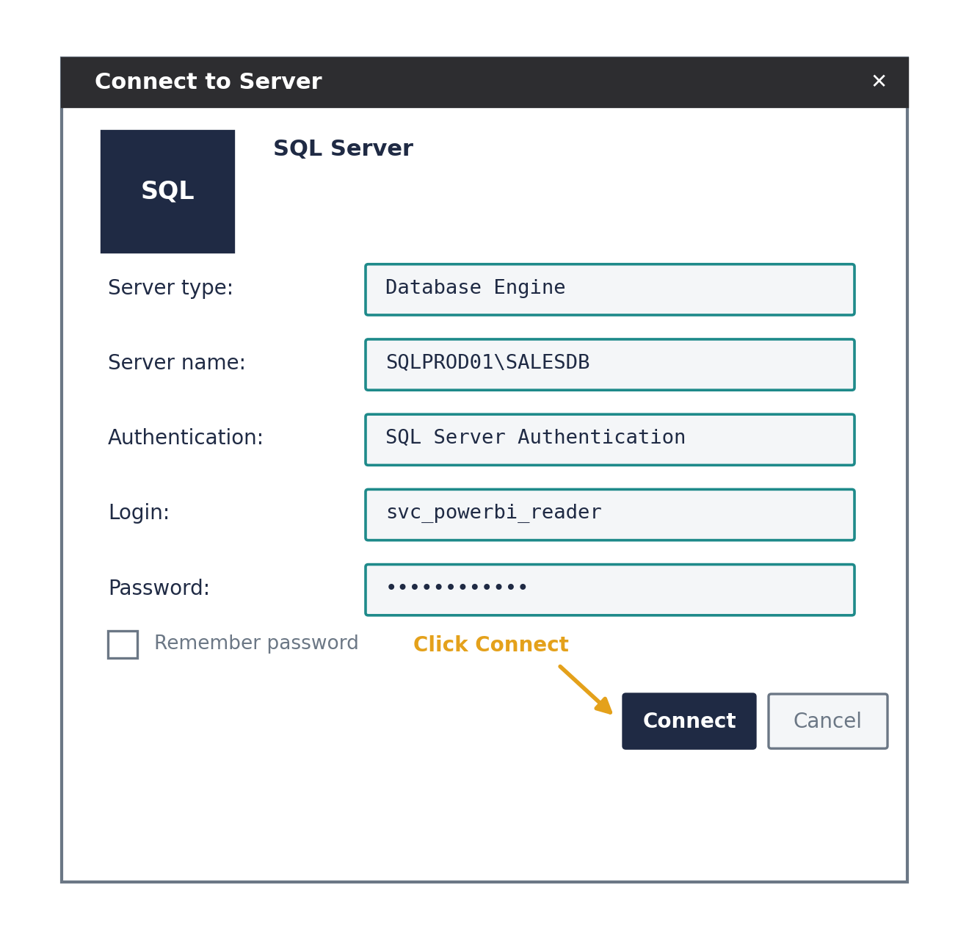Viewport: 969px width, 940px height.
Task: Close the Connect to Server dialog
Action: tap(879, 82)
